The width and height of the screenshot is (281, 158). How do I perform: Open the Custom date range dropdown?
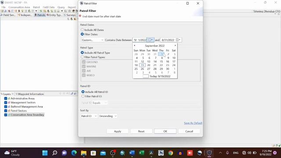92,40
